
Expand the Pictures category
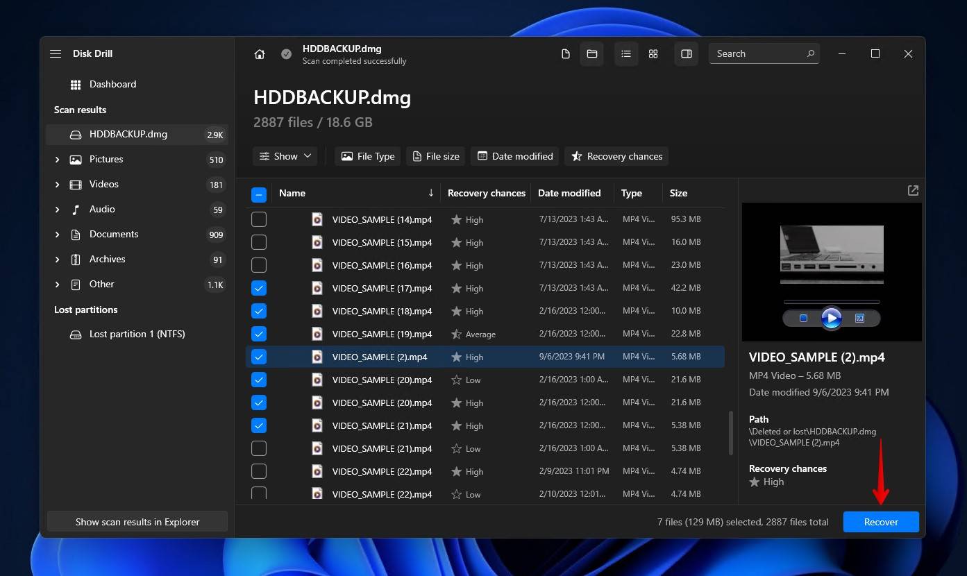click(x=58, y=160)
